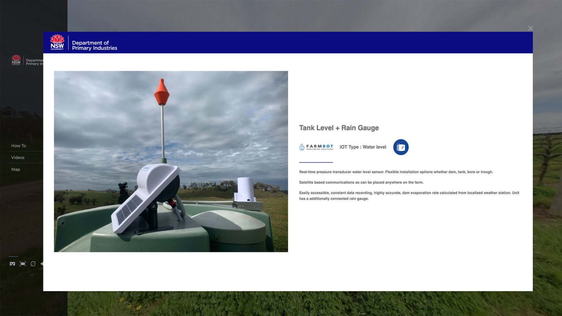
Task: Close the Tank Level + Rain Gauge popup
Action: point(530,28)
